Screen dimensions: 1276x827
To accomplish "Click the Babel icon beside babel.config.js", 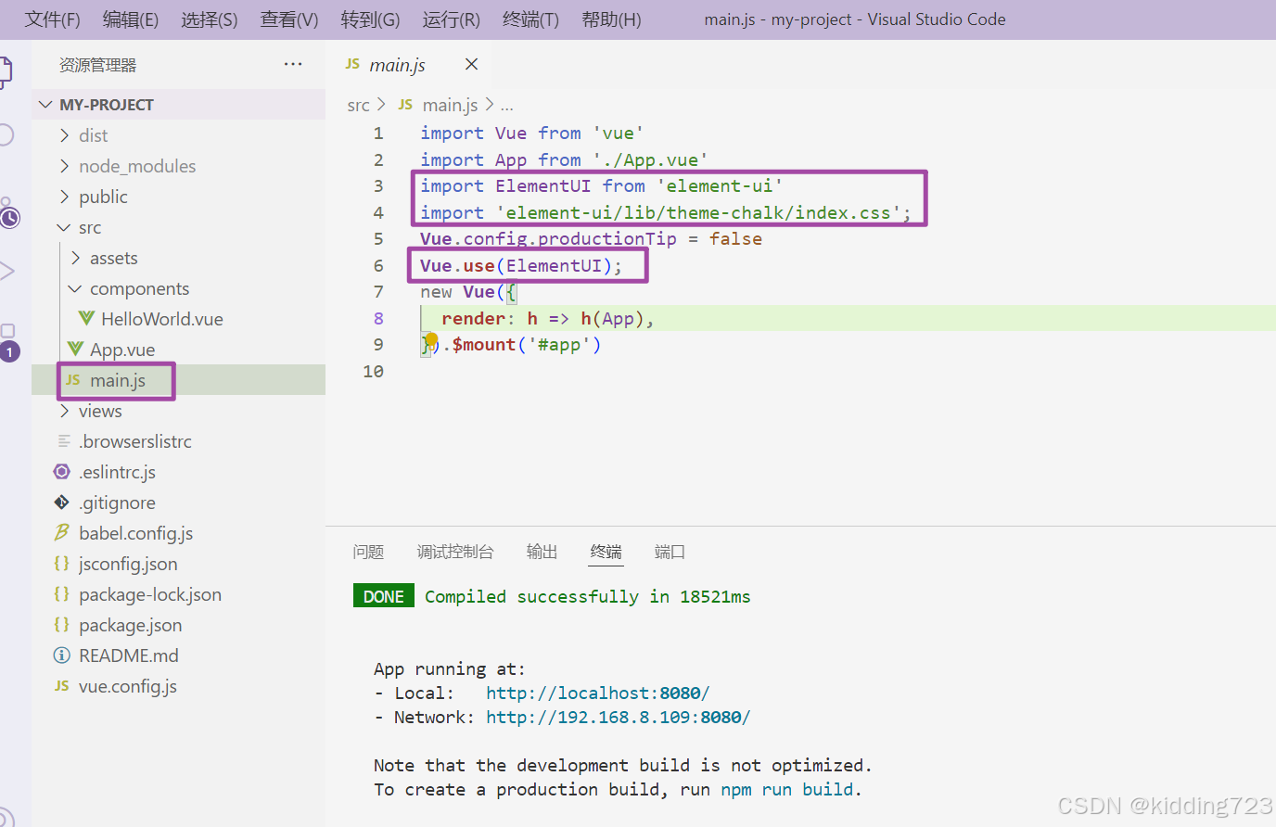I will [62, 532].
